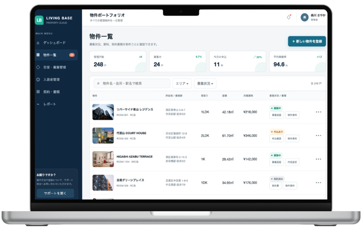Click the 森川 さやか user avatar

click(x=305, y=17)
